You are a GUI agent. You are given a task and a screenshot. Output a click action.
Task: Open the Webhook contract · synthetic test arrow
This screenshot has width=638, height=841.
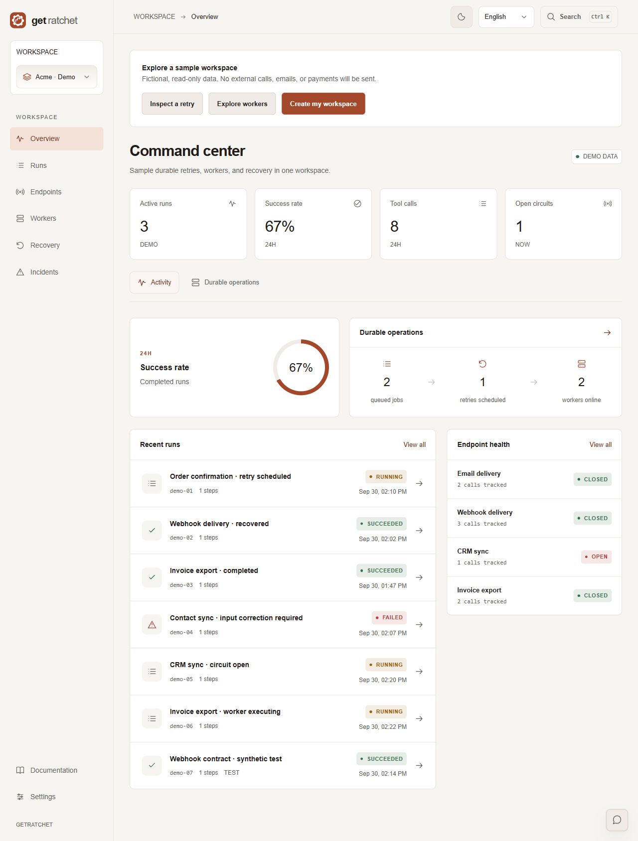point(420,766)
